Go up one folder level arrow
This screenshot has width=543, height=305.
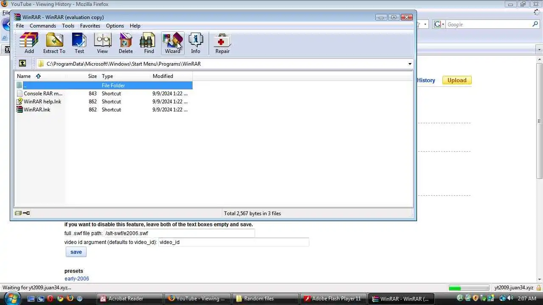[22, 64]
